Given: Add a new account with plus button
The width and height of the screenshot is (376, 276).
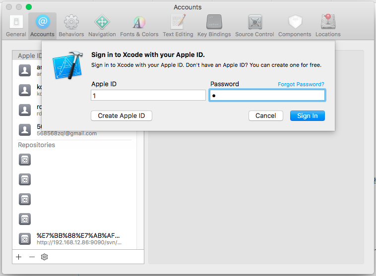Looking at the screenshot, I should pos(19,257).
